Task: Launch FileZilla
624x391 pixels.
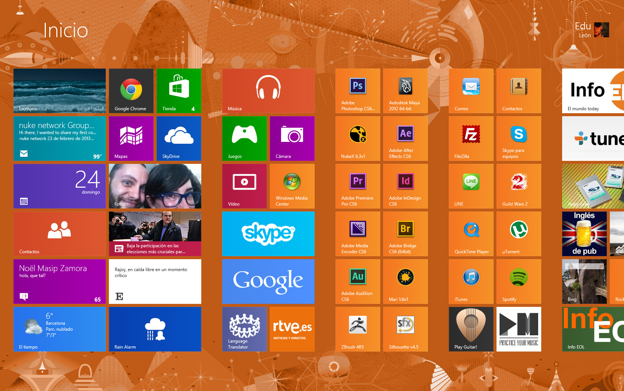Action: (x=471, y=139)
